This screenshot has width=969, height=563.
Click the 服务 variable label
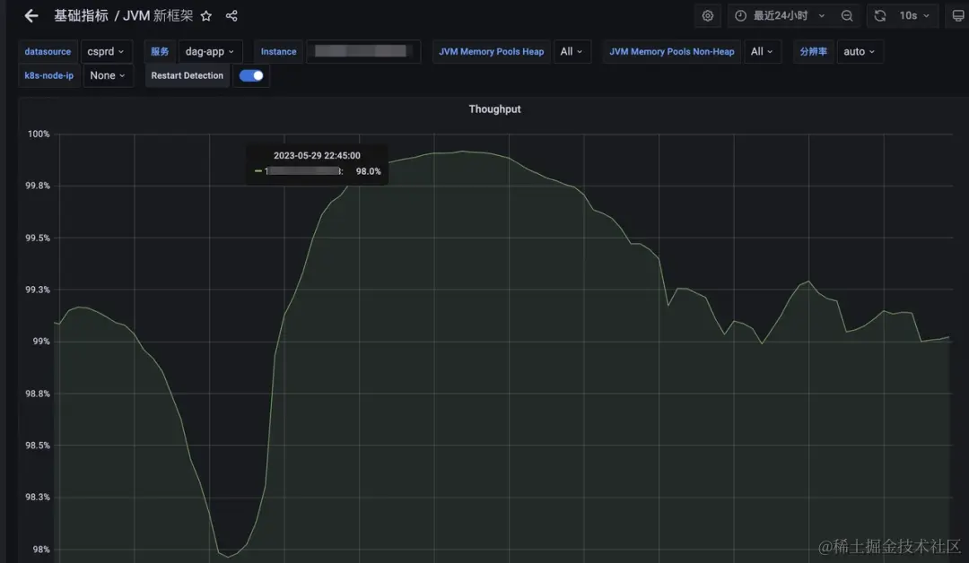tap(160, 51)
